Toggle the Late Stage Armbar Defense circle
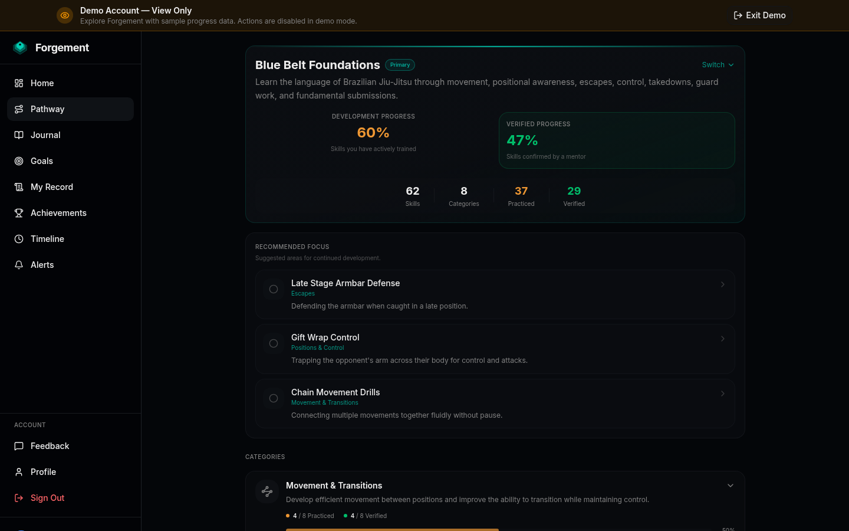Screen dimensions: 849x531 point(274,289)
